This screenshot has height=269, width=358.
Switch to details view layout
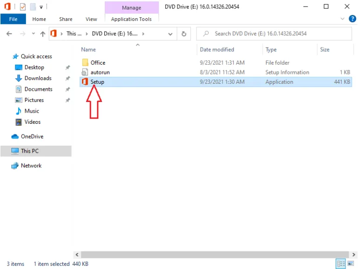(341, 264)
